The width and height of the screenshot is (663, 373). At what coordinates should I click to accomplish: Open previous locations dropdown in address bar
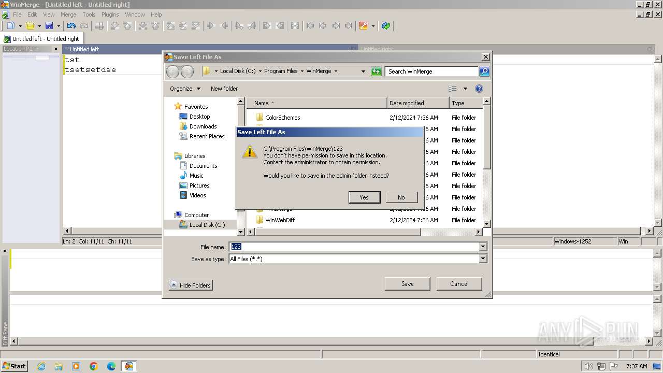click(363, 71)
